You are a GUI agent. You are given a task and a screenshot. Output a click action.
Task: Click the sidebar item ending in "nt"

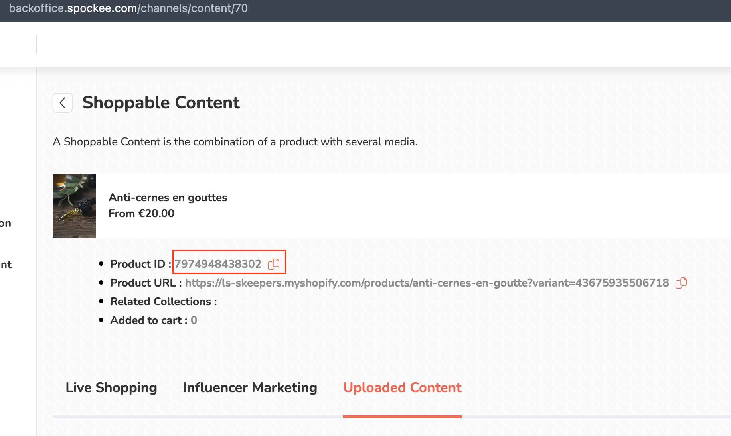6,265
